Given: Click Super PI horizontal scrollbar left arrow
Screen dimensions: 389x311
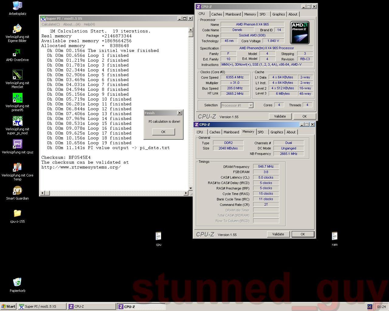Looking at the screenshot, I should (x=43, y=193).
